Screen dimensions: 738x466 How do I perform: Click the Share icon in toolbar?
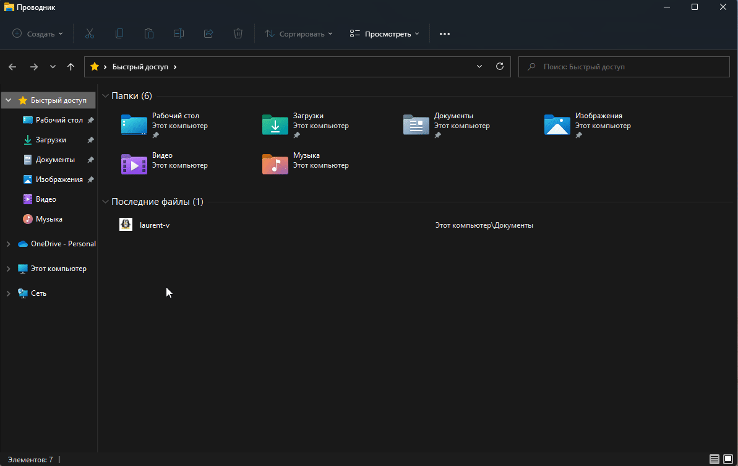pyautogui.click(x=208, y=34)
